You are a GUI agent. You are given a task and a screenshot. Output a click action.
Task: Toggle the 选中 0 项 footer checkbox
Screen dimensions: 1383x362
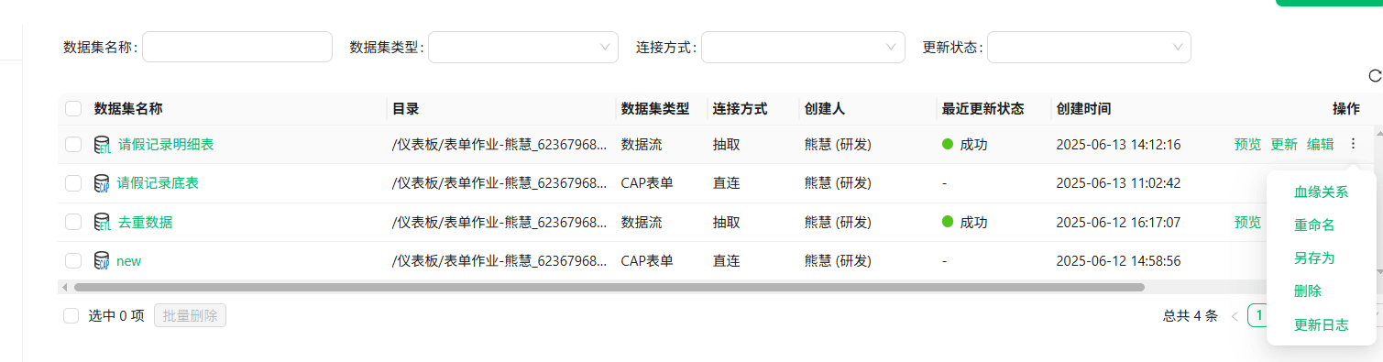point(71,316)
